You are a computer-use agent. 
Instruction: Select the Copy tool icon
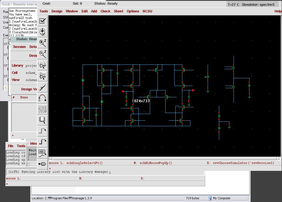pyautogui.click(x=42, y=76)
